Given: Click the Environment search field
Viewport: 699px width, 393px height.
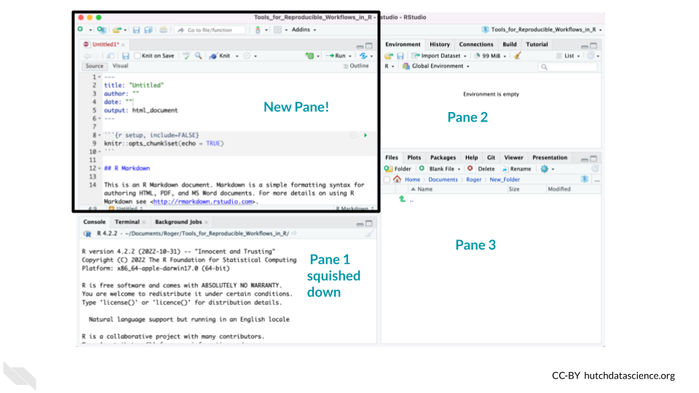Looking at the screenshot, I should tap(567, 67).
